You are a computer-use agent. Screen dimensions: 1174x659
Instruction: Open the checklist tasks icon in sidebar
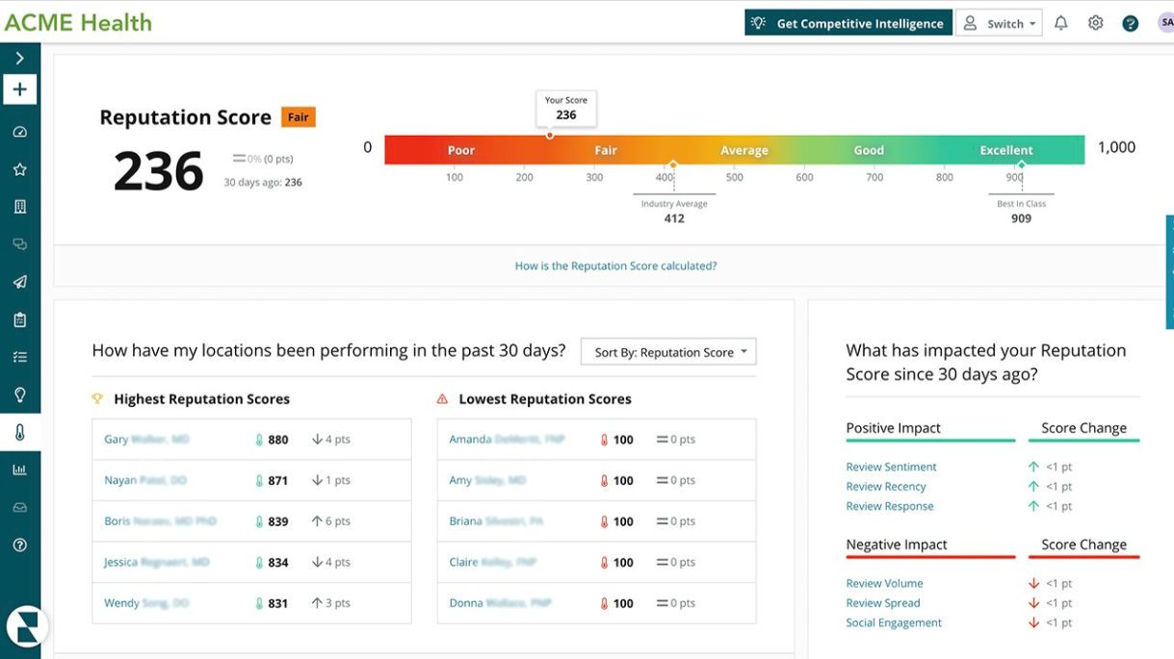click(x=19, y=357)
